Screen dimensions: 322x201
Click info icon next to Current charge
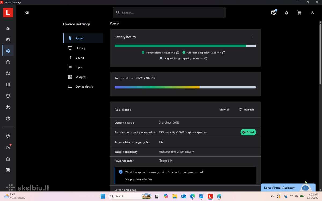(178, 53)
